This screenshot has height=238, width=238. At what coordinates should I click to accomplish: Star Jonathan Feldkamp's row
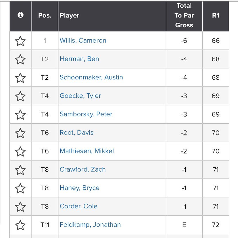point(20,225)
